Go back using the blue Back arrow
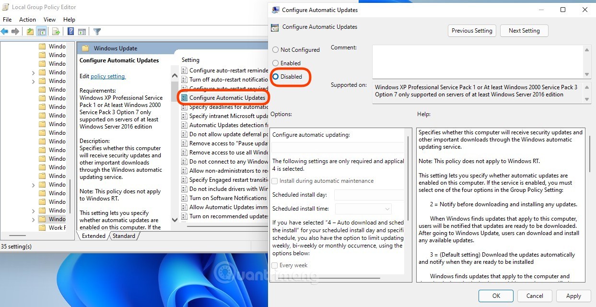The height and width of the screenshot is (307, 596). [5, 32]
